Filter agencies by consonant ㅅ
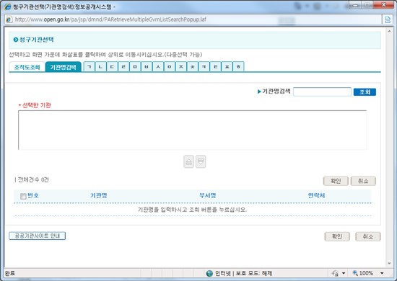Image resolution: width=397 pixels, height=281 pixels. 158,67
